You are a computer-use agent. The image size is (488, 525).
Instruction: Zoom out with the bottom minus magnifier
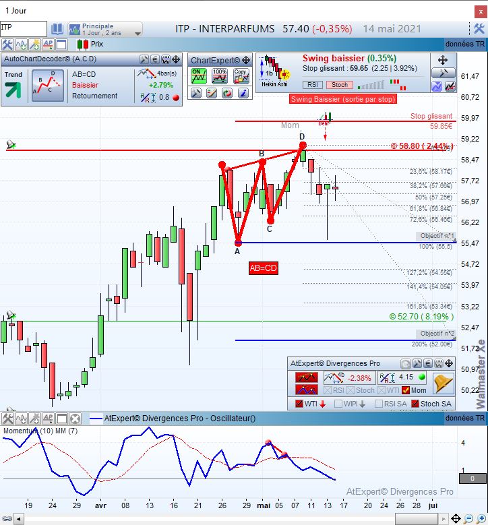point(469,519)
